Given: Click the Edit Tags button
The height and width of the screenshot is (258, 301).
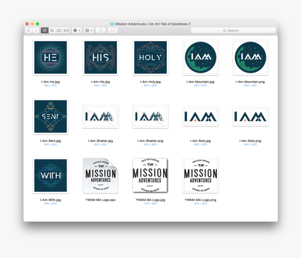Looking at the screenshot, I should 113,30.
